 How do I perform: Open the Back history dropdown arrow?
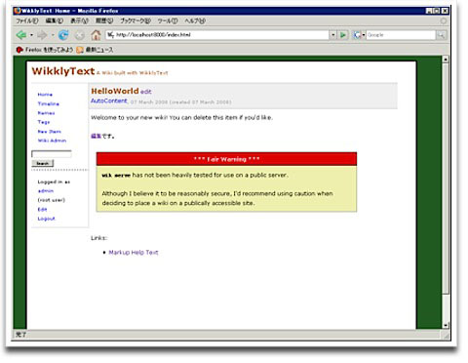[x=31, y=35]
